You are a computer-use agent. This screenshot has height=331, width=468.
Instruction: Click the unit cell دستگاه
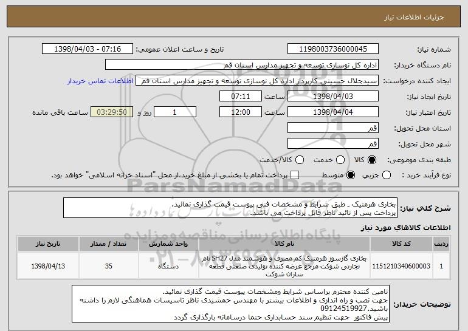[x=168, y=266]
